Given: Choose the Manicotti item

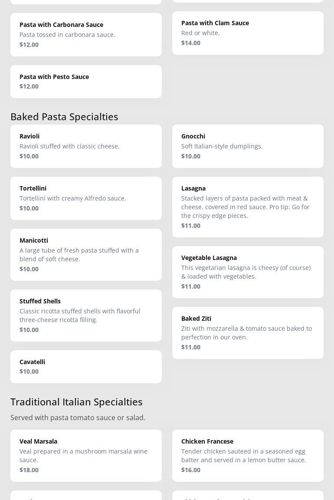Looking at the screenshot, I should [86, 255].
